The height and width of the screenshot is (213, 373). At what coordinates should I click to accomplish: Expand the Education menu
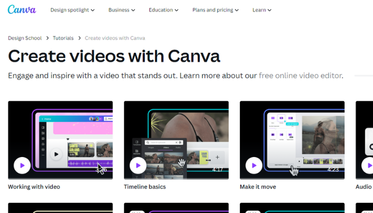(164, 10)
